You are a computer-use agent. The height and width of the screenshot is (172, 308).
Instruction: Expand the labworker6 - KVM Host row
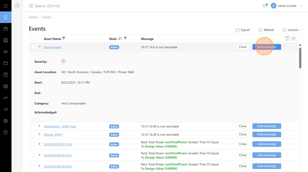pyautogui.click(x=40, y=126)
